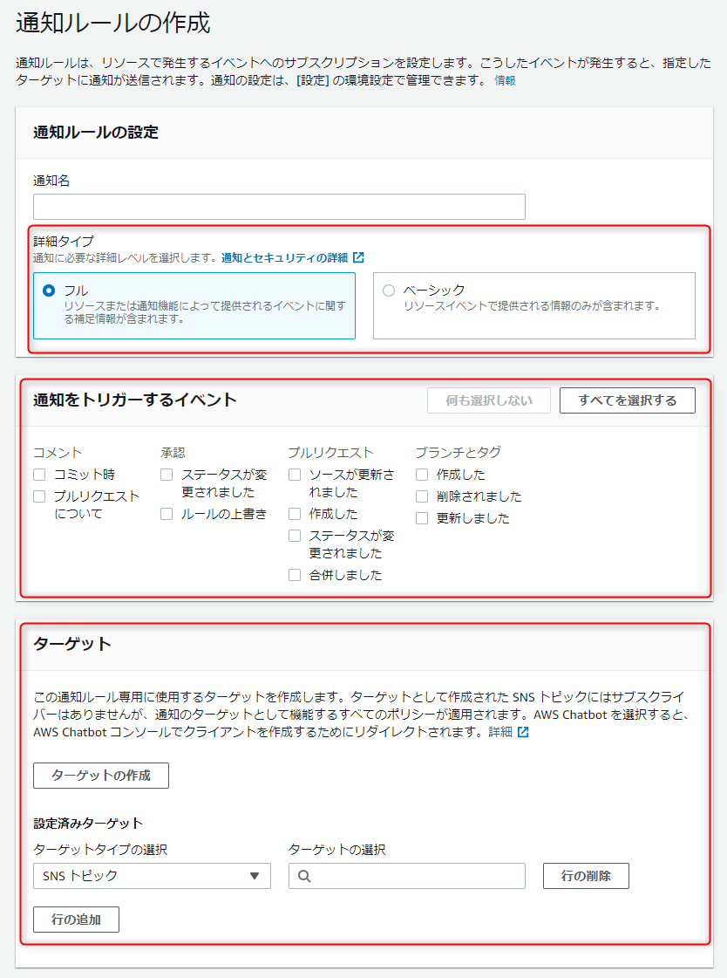
Task: Click the search magnifier icon in target field
Action: coord(304,876)
